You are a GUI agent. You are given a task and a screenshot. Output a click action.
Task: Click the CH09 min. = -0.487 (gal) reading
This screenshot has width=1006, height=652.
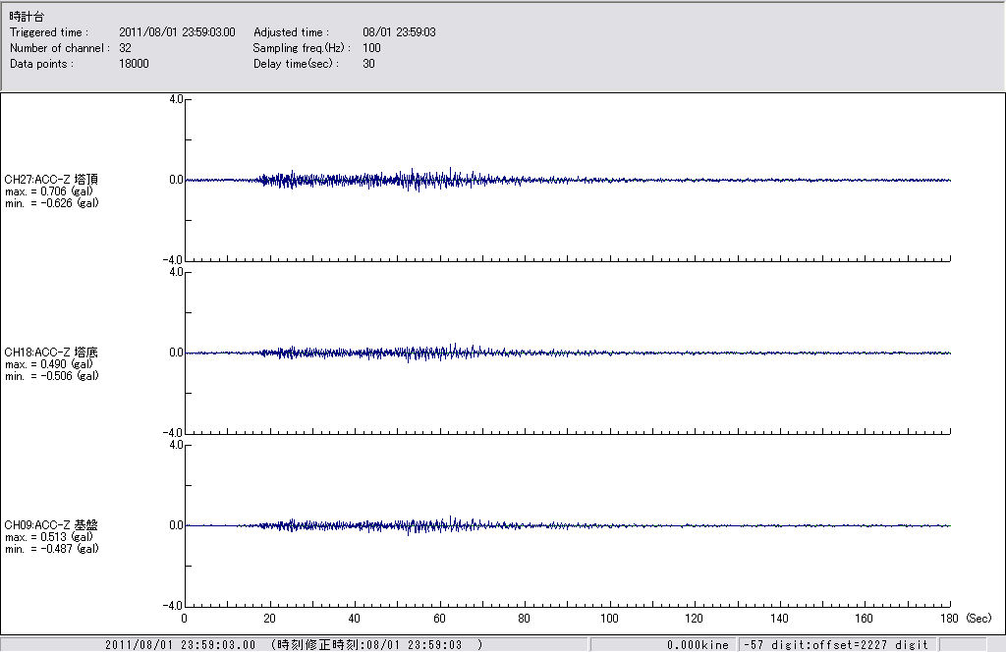tap(51, 549)
